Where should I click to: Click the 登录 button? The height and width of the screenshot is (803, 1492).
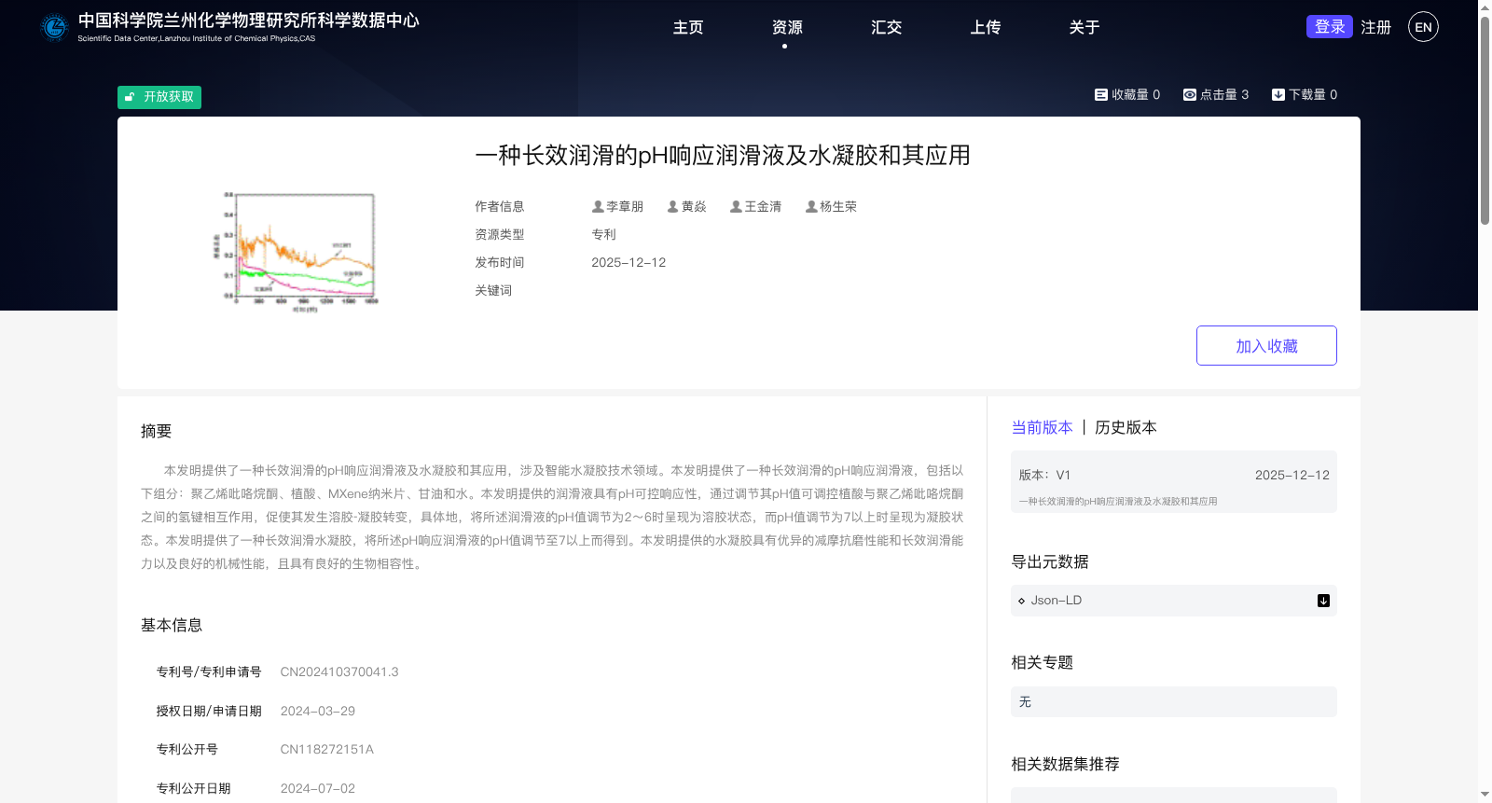coord(1330,26)
